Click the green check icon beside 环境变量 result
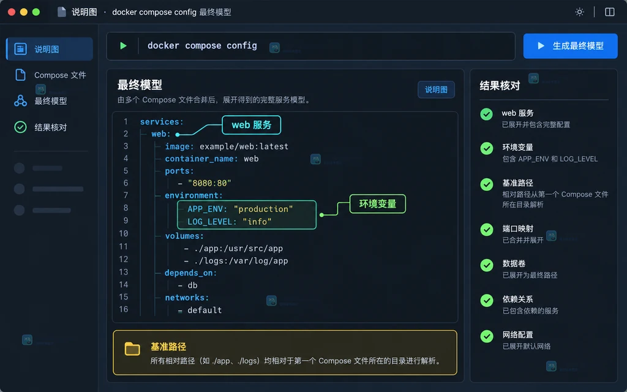 487,148
